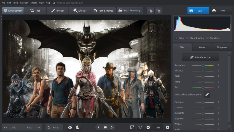Screen dimensions: 234x132
Task: Set zoom to 1:1 actual size
Action: coord(140,127)
